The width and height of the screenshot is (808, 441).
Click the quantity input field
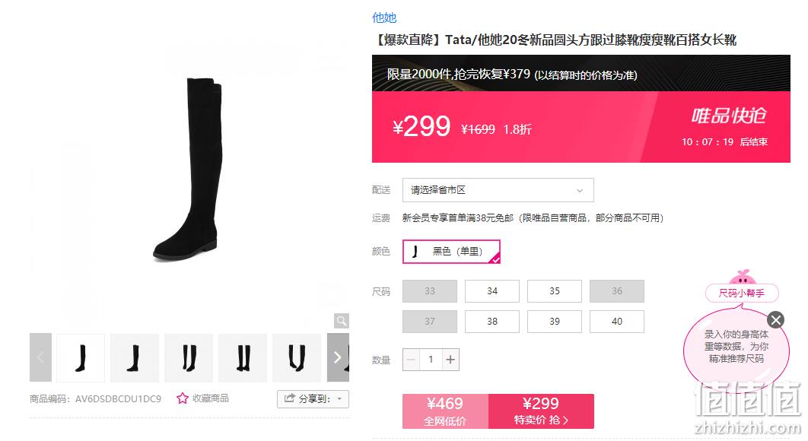pos(431,360)
